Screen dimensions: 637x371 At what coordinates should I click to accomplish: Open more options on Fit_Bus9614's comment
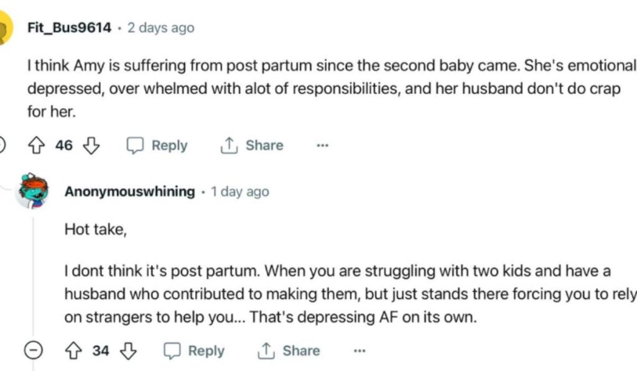[x=322, y=145]
